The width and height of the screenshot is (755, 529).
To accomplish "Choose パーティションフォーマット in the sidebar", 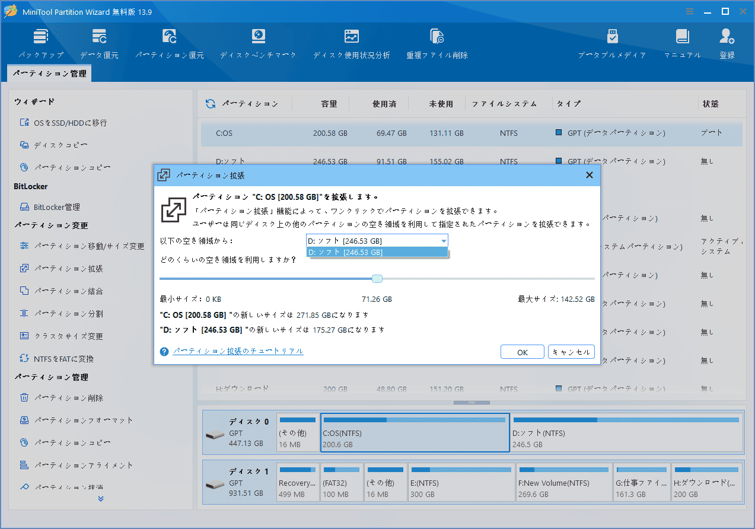I will point(77,420).
